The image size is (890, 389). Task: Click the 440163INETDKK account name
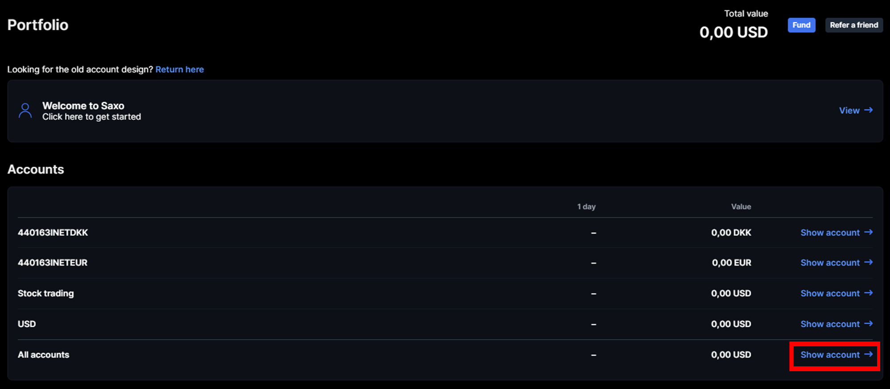53,233
